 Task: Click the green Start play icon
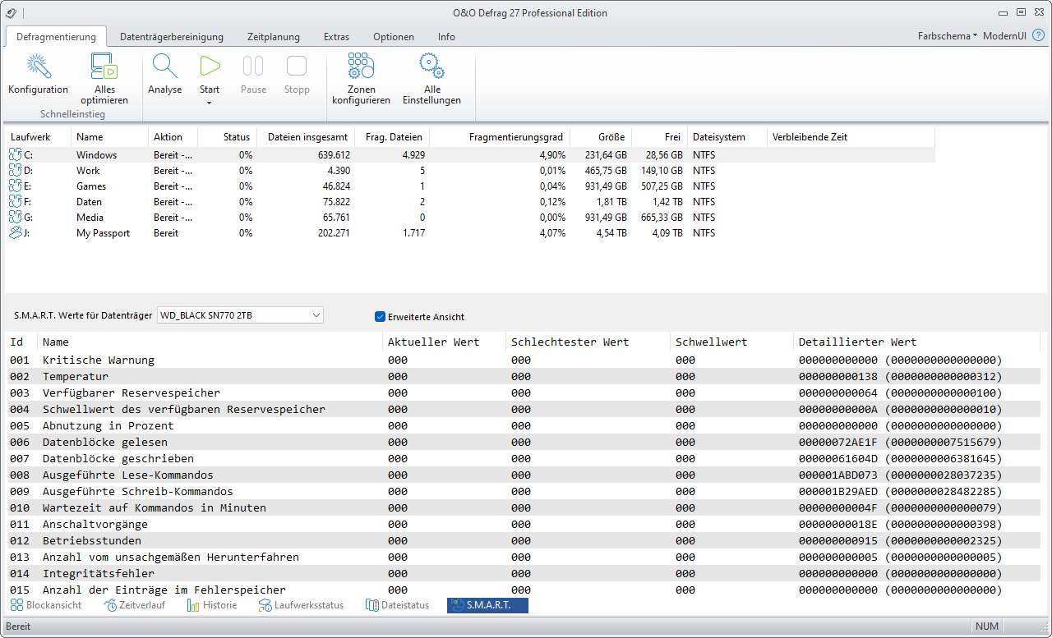(210, 67)
